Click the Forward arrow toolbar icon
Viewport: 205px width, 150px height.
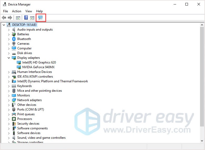pyautogui.click(x=10, y=18)
